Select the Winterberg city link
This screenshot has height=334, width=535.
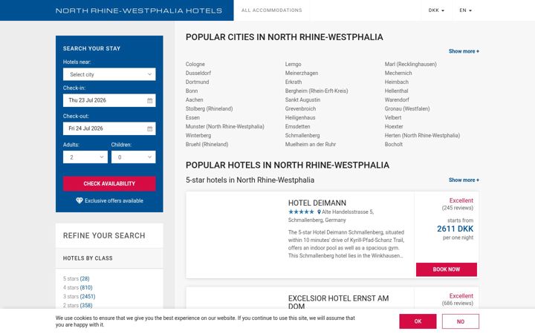point(198,135)
